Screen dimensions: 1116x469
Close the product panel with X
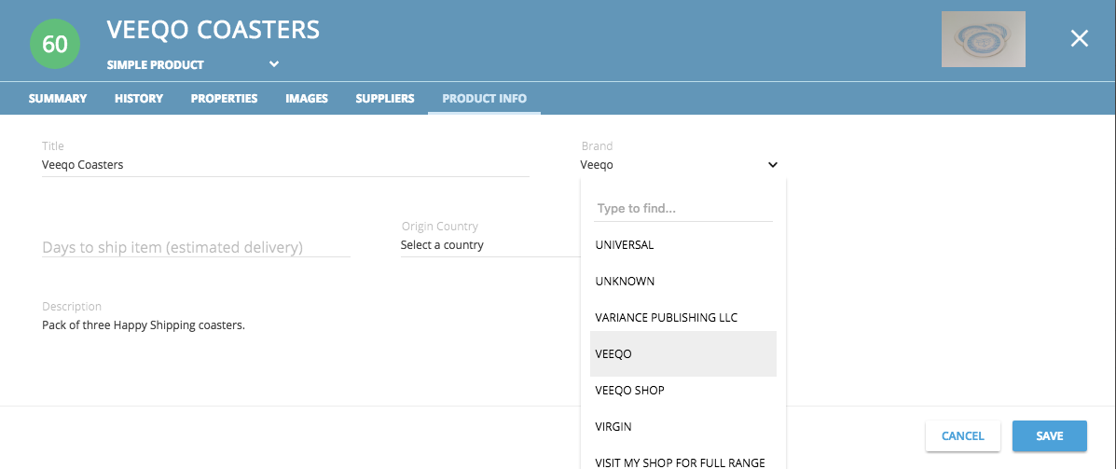[x=1079, y=38]
